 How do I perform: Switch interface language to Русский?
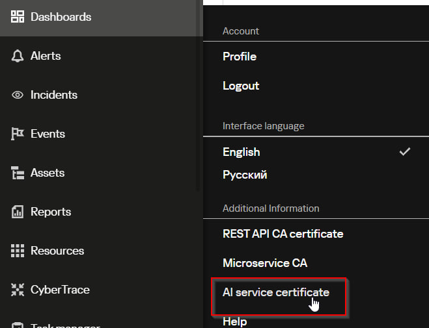(245, 175)
